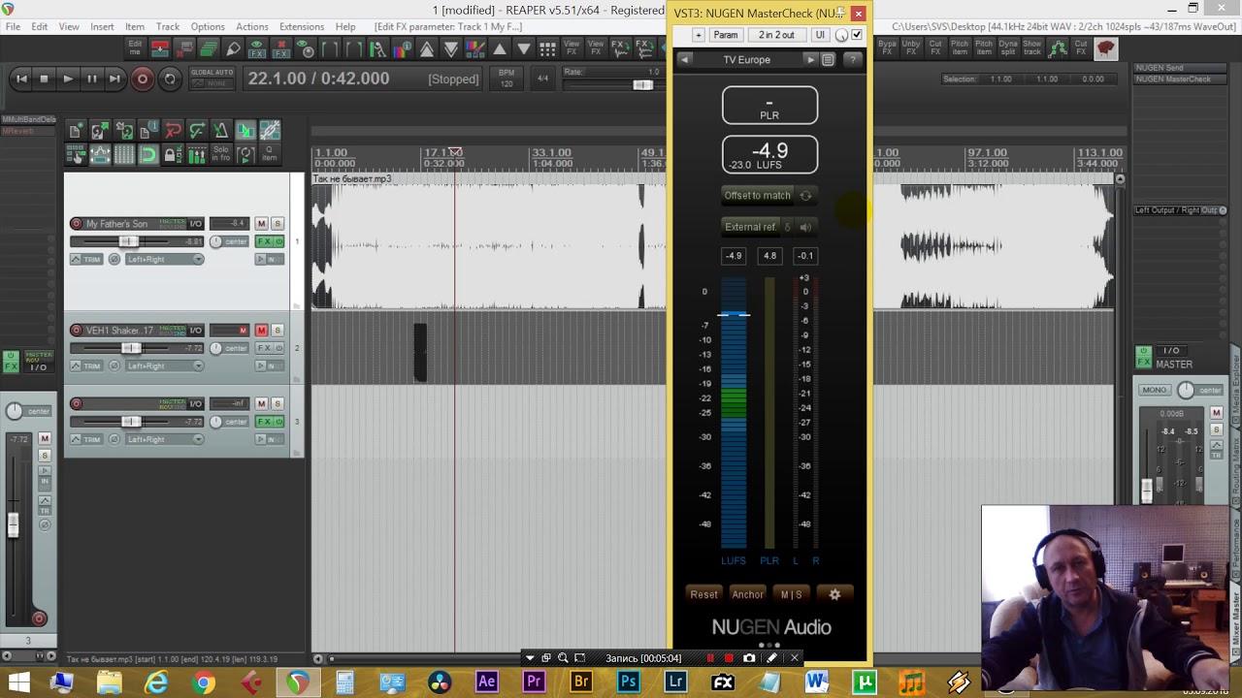Click the red Record button in transport
This screenshot has width=1242, height=698.
tap(143, 79)
